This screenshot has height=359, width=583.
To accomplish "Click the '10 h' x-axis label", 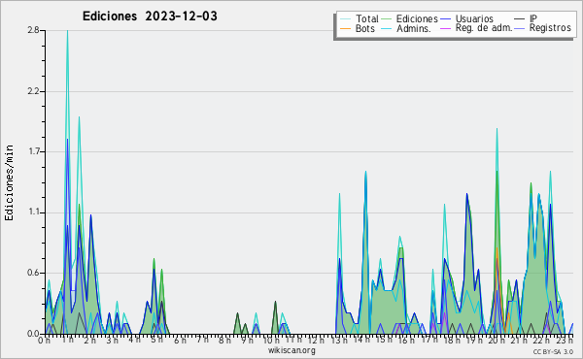I will [x=271, y=341].
